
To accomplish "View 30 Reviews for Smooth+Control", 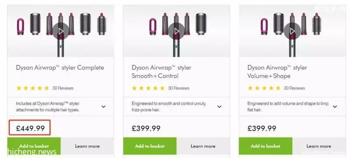I will click(178, 88).
